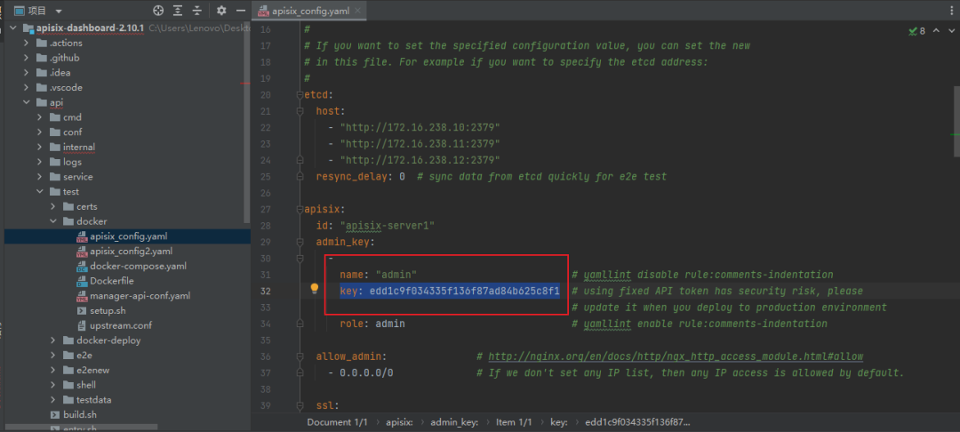Click the Select Opened File target icon
960x432 pixels.
[158, 11]
